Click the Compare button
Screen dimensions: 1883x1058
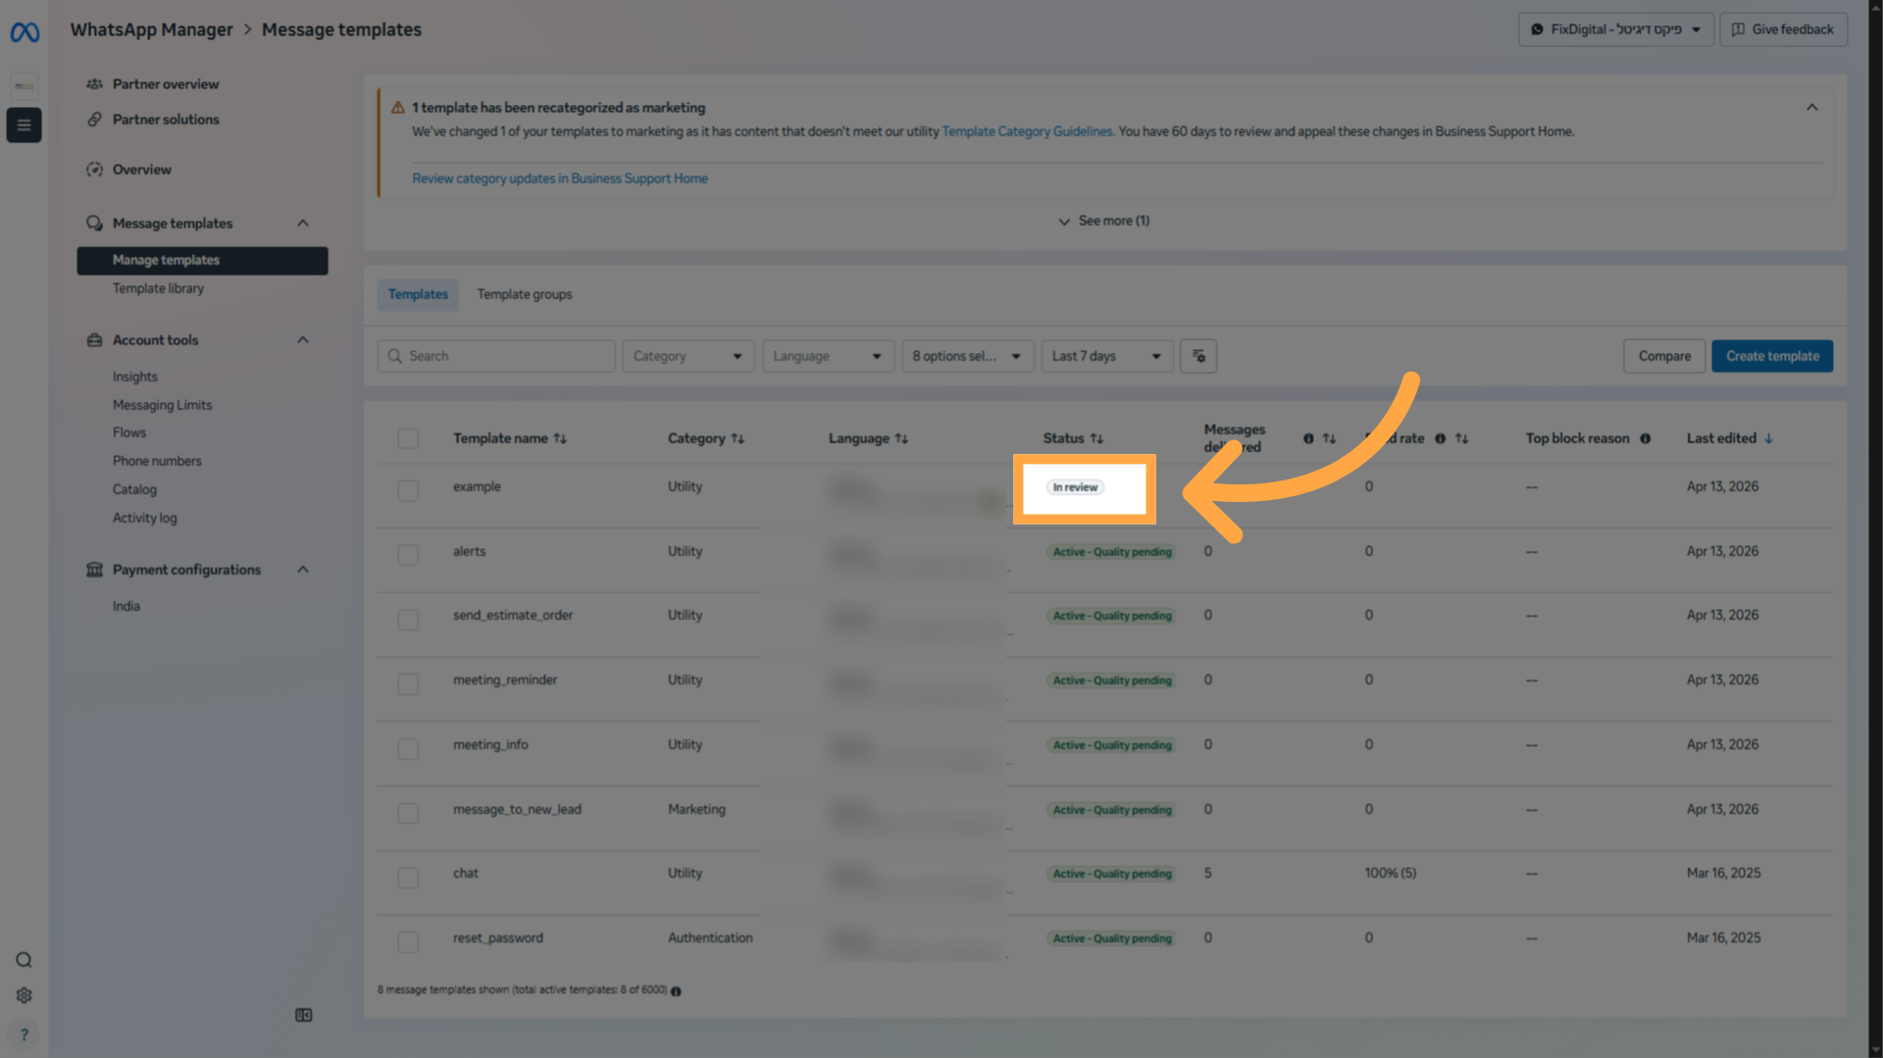pyautogui.click(x=1664, y=356)
